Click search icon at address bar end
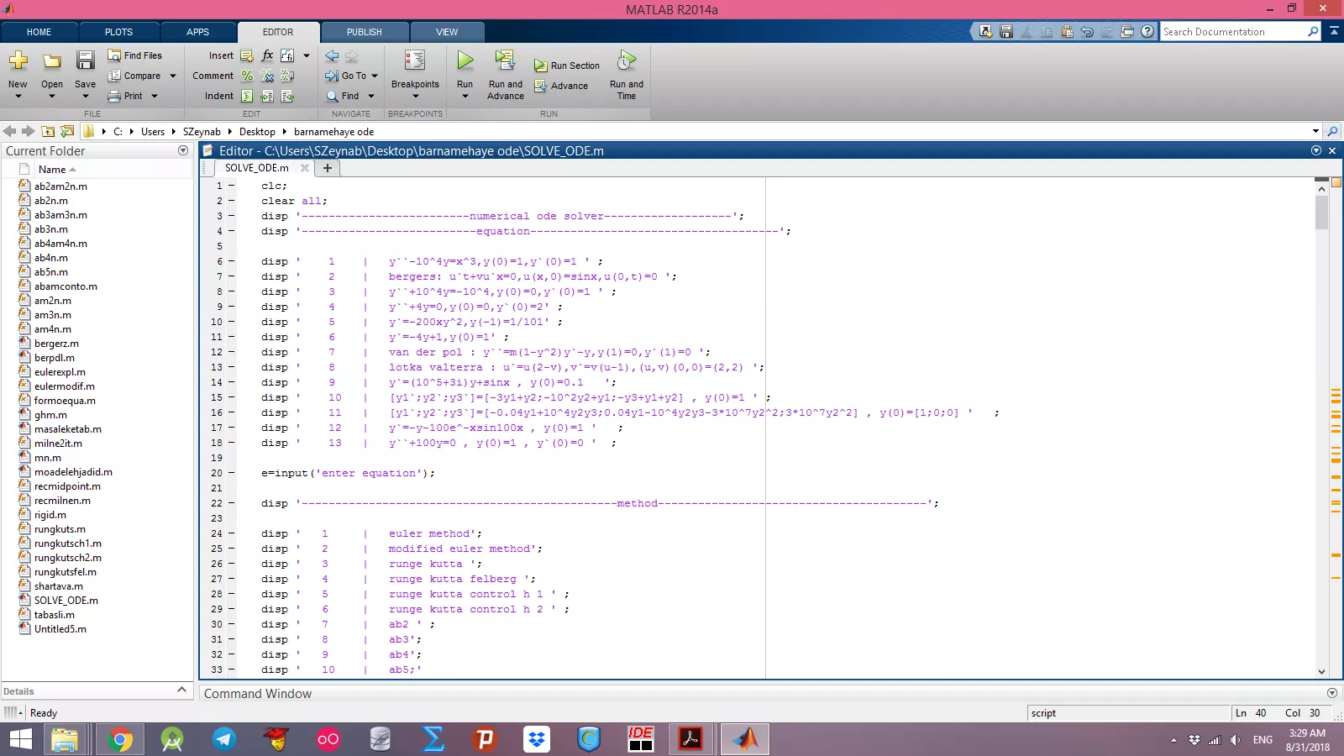Viewport: 1344px width, 756px height. (1332, 131)
